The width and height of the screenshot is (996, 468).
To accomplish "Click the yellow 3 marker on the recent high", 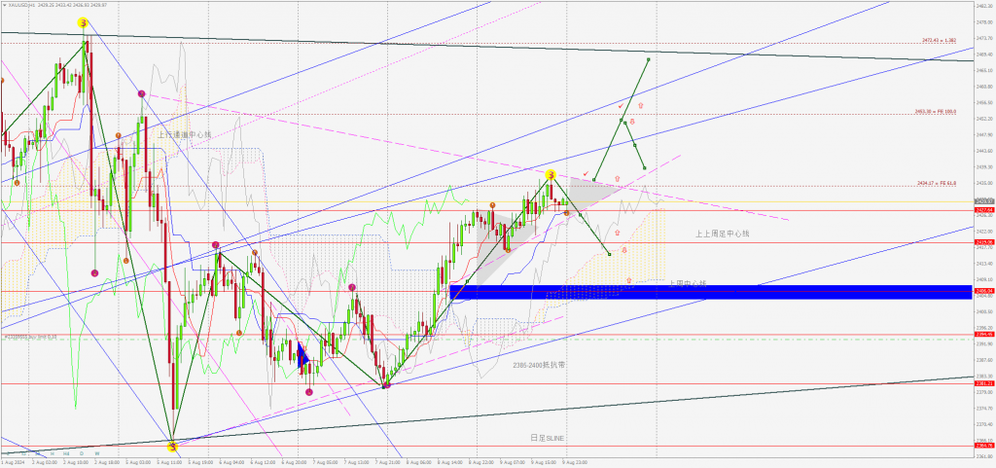I will coord(551,175).
